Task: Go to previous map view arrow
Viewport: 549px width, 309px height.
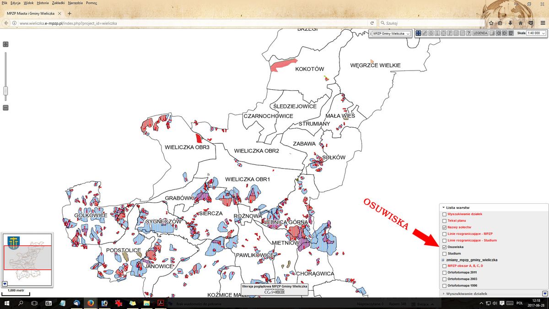Action: [x=499, y=33]
